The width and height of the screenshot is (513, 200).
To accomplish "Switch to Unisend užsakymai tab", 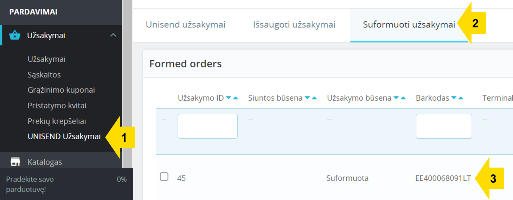I will (x=186, y=25).
